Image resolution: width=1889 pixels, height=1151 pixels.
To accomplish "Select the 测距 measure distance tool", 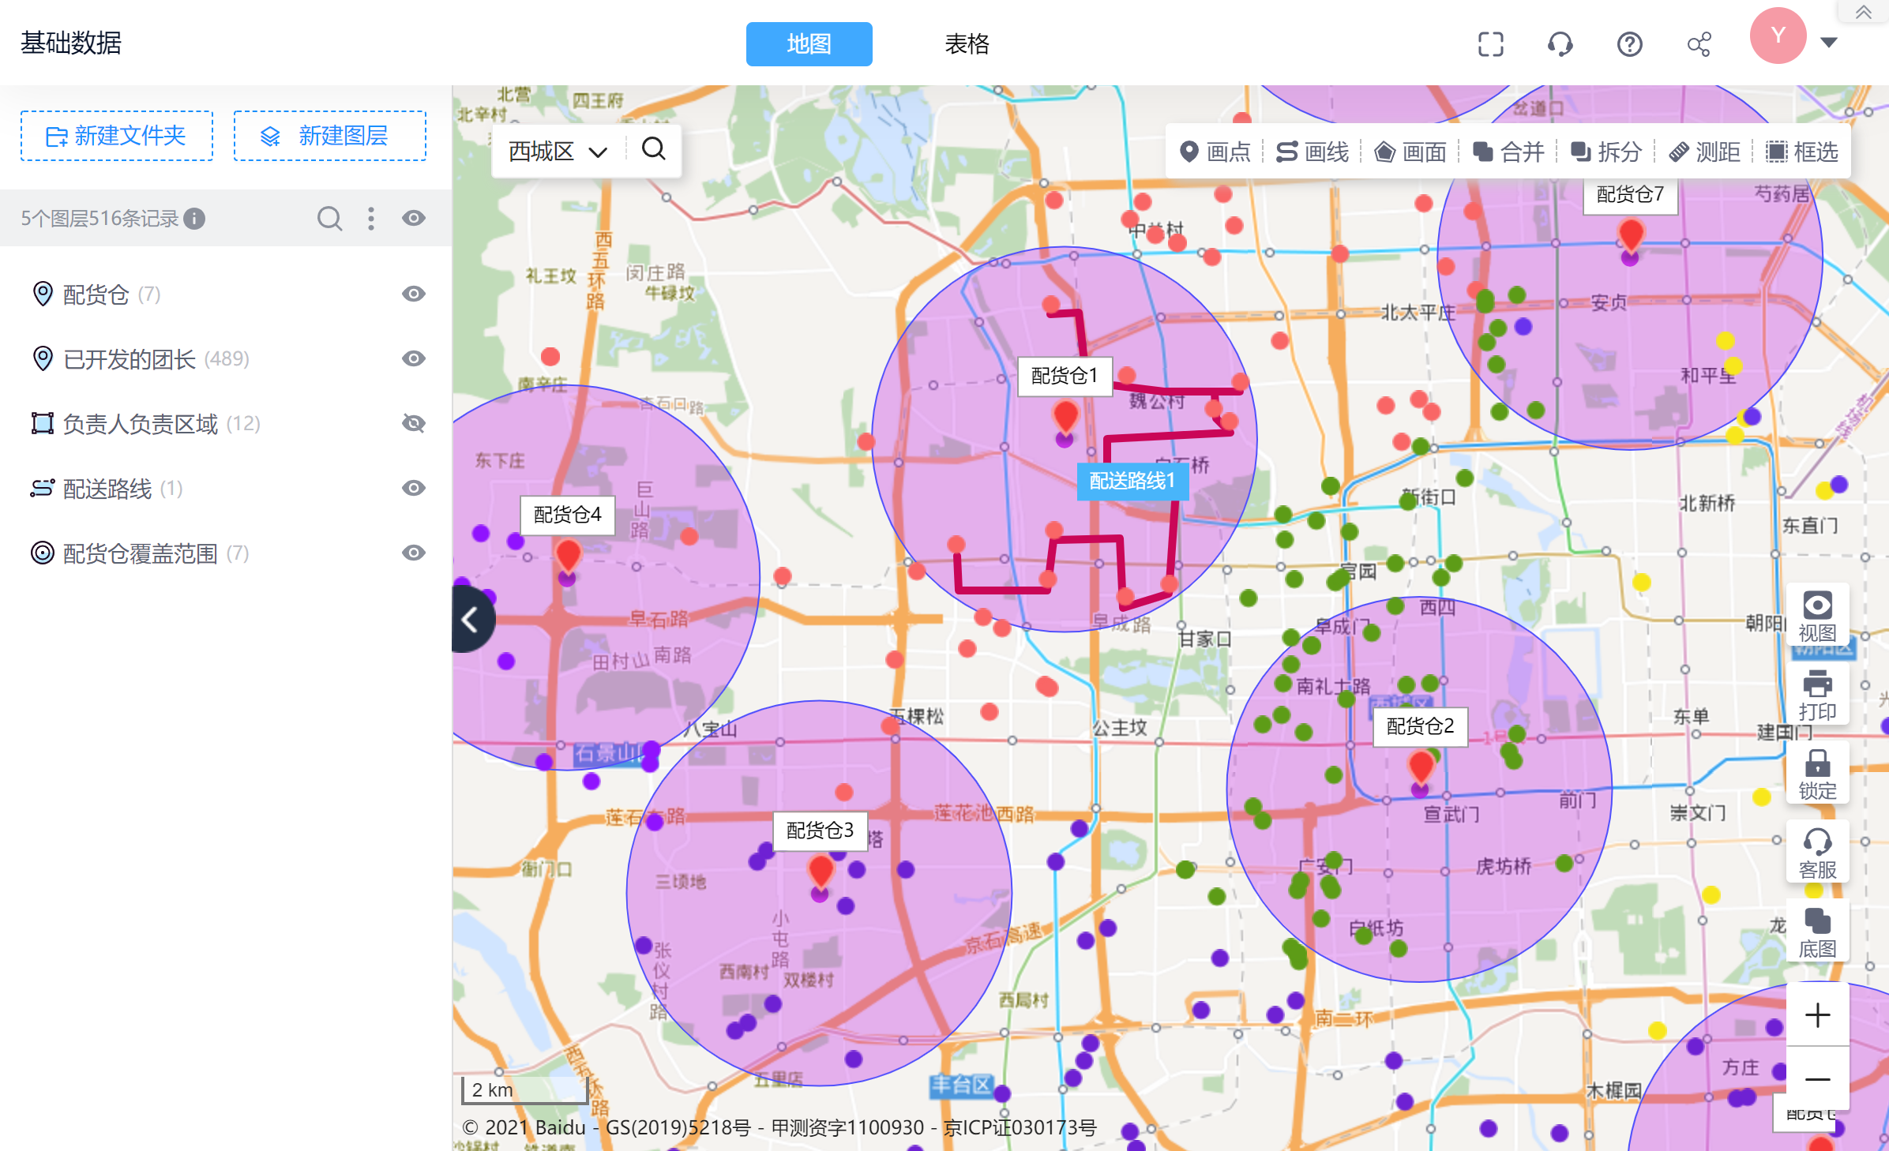I will click(x=1705, y=152).
